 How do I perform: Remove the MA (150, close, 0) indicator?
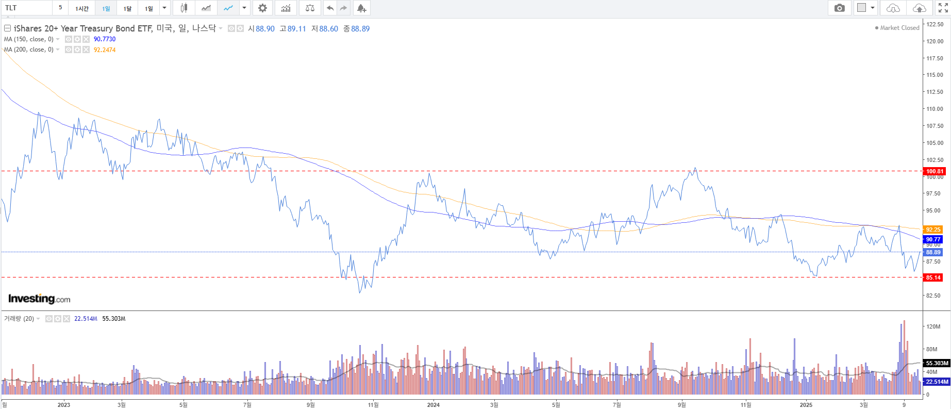[x=86, y=39]
